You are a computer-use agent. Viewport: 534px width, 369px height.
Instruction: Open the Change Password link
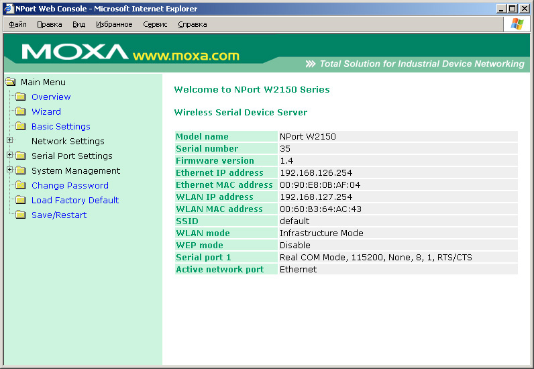coord(70,186)
